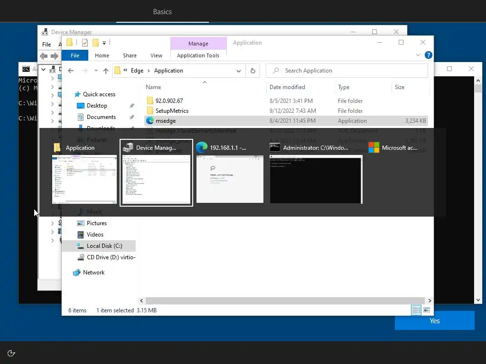Select Local Disk (C:) drive
Image resolution: width=486 pixels, height=364 pixels.
pyautogui.click(x=104, y=246)
